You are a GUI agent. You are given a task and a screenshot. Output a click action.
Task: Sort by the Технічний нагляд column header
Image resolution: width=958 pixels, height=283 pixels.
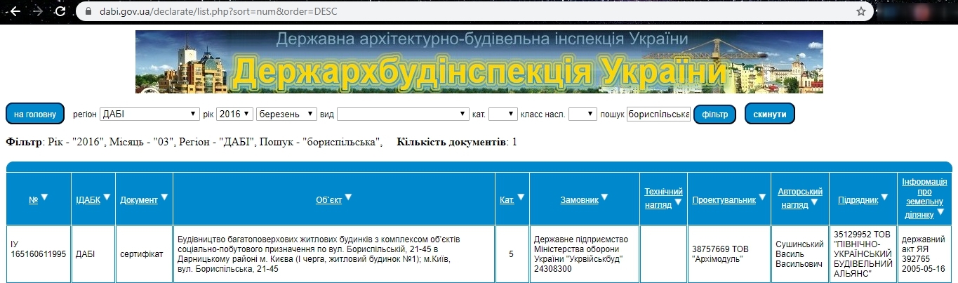[x=663, y=198]
